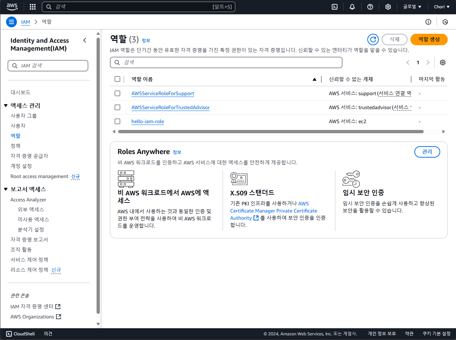Screen dimensions: 456x340
Task: Focus the top AWS 검색 search box
Action: (x=139, y=7)
